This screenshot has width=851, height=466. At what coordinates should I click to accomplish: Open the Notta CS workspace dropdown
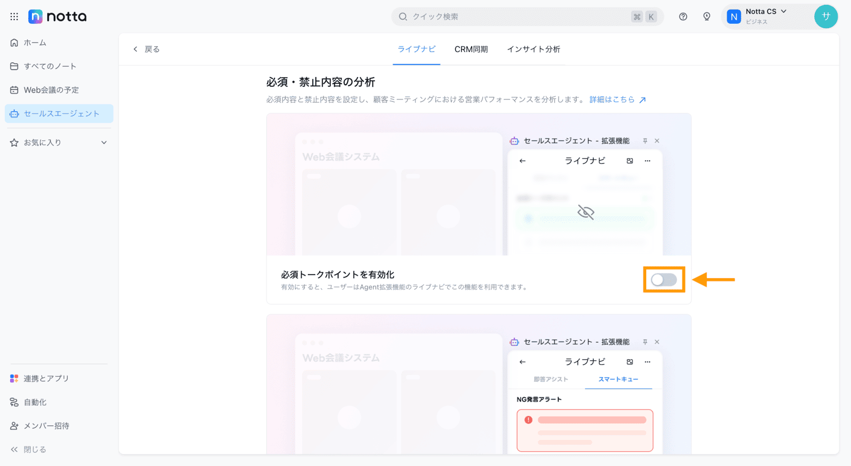point(766,12)
